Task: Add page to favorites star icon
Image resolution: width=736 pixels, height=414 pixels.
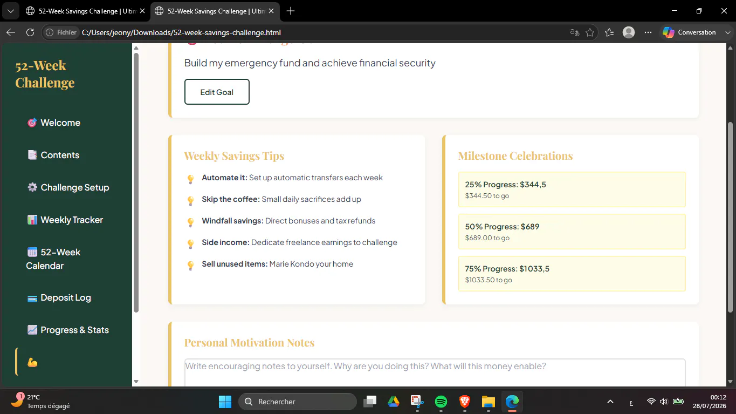Action: tap(590, 32)
